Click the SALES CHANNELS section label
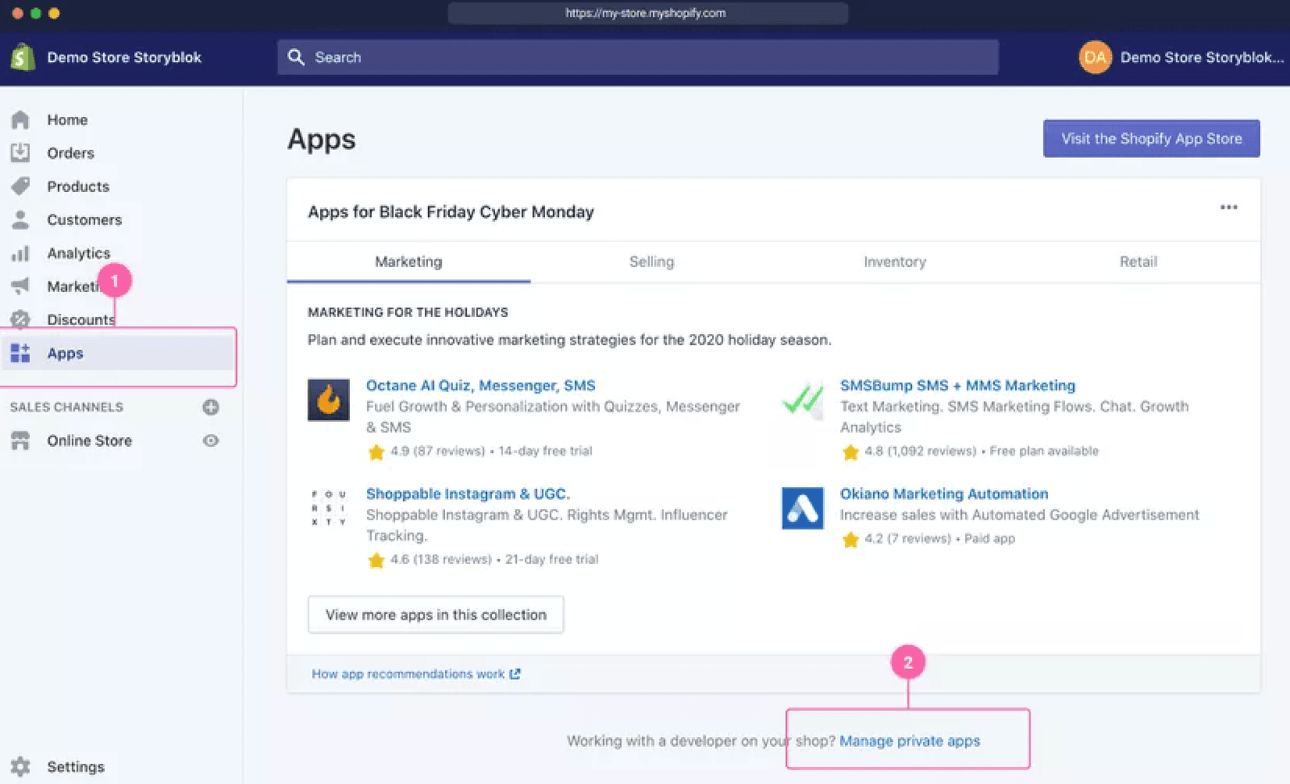The width and height of the screenshot is (1290, 784). tap(67, 407)
